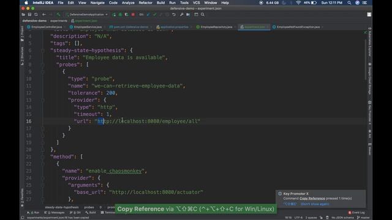The height and width of the screenshot is (220, 392).
Task: Collapse the probes array fold on line 8
Action: (43, 65)
